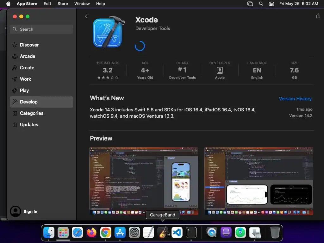Open Control Center in menu bar
This screenshot has height=243, width=324.
[271, 4]
